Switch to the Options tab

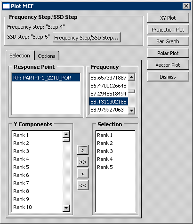(x=47, y=56)
